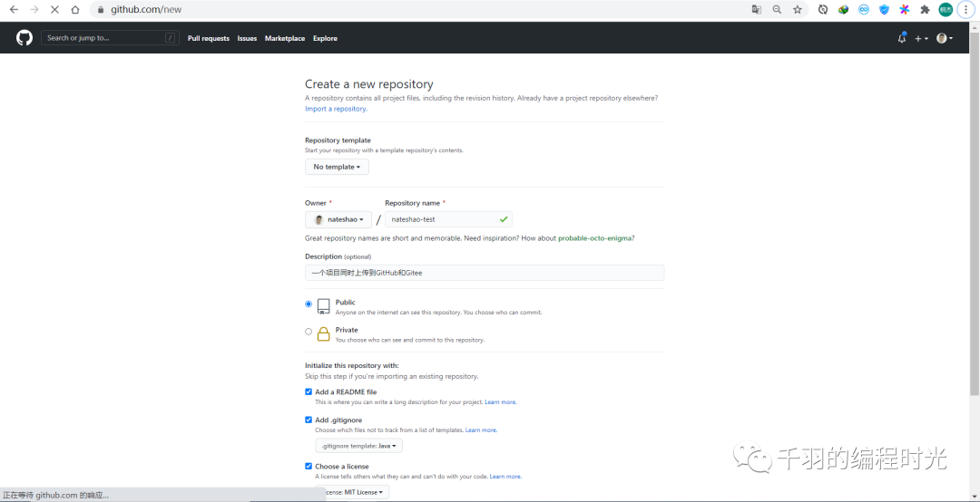Click the Initialize this repository with text
Screen dimensions: 980x502
point(352,365)
